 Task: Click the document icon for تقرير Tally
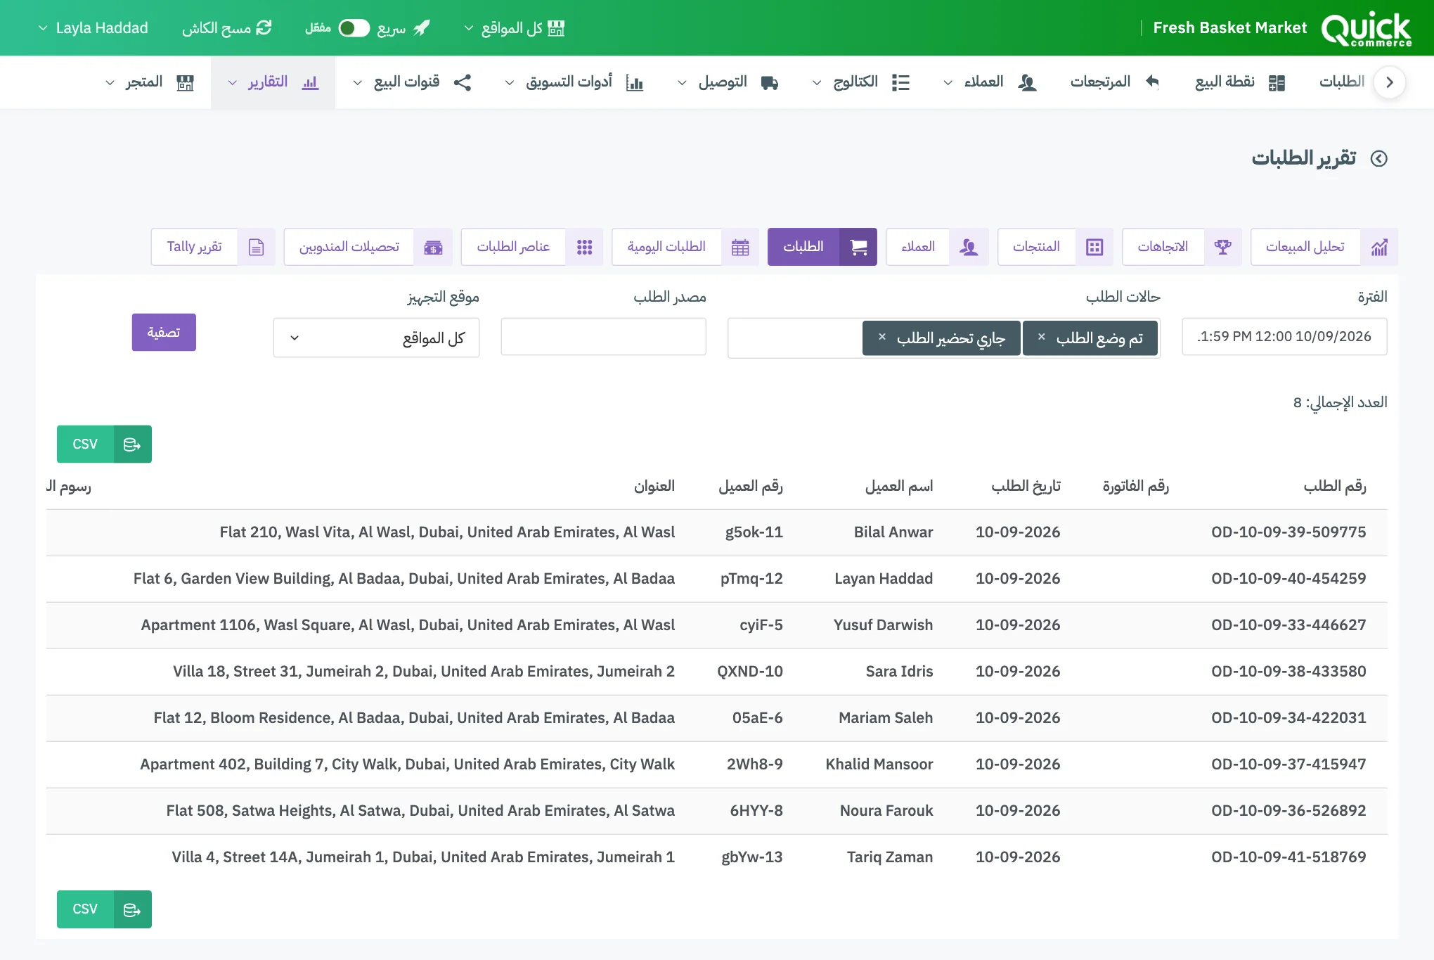(257, 247)
